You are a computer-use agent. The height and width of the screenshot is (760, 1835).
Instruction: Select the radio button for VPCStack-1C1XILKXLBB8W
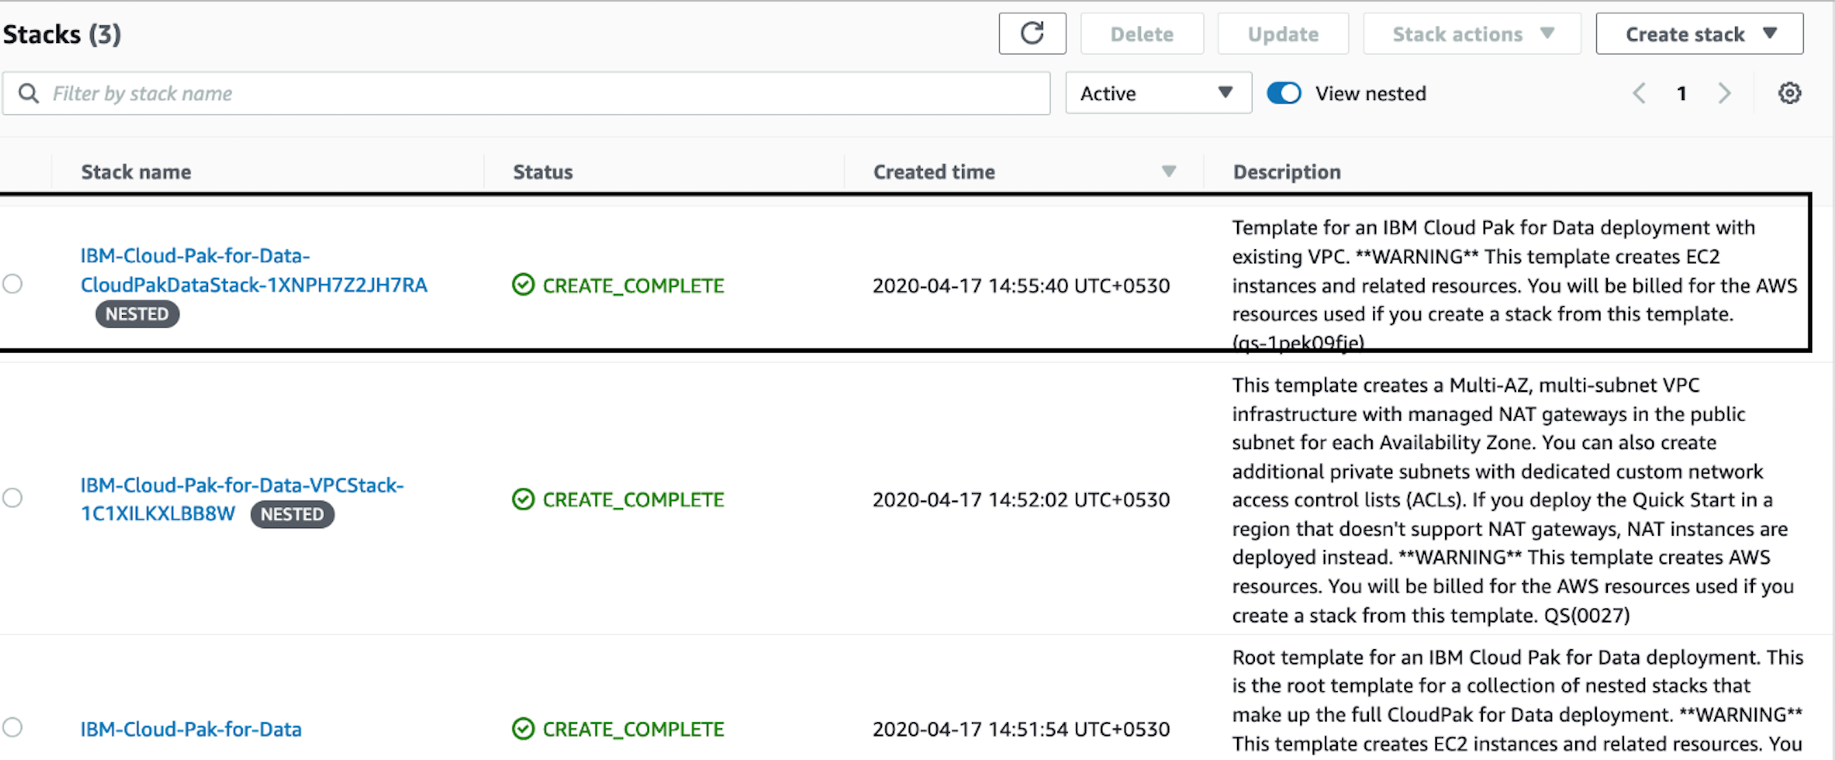coord(13,498)
